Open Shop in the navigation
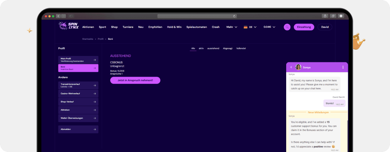This screenshot has height=152, width=390. coord(114,27)
